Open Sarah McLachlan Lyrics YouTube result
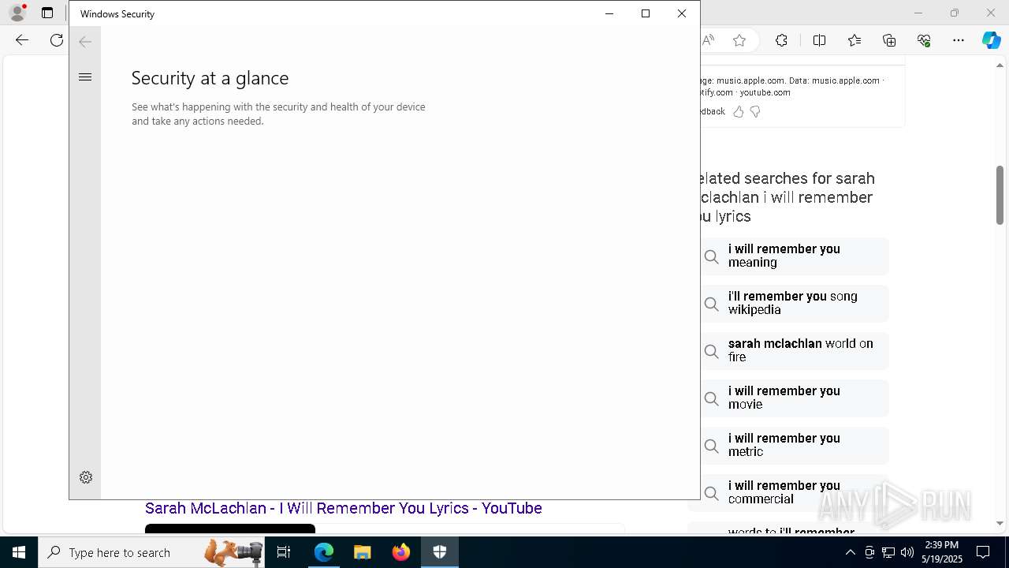This screenshot has width=1009, height=568. (344, 509)
